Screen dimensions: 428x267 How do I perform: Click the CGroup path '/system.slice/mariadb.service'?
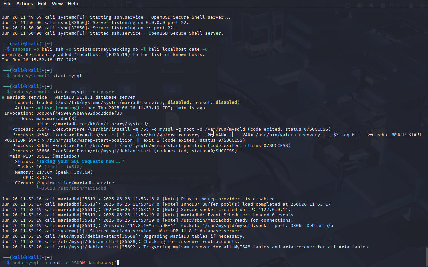coord(75,183)
